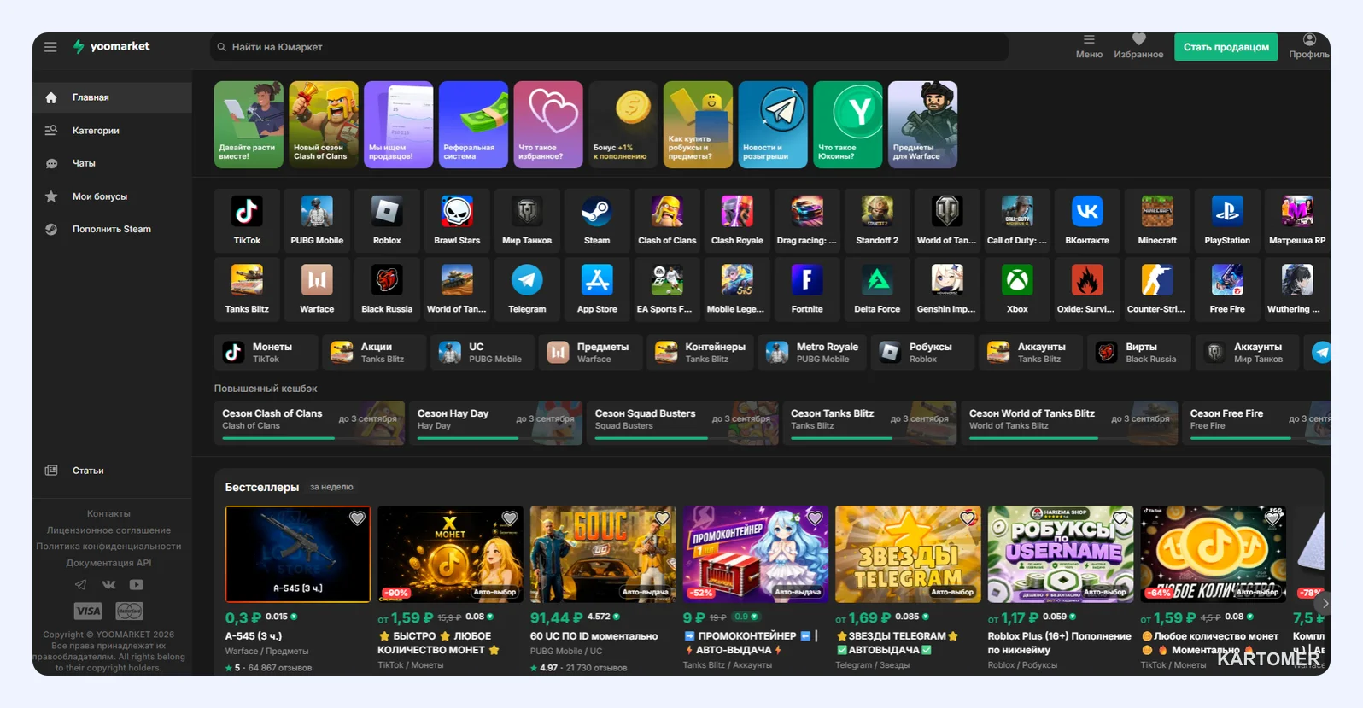Open Чаты in the sidebar
This screenshot has width=1363, height=708.
click(112, 163)
